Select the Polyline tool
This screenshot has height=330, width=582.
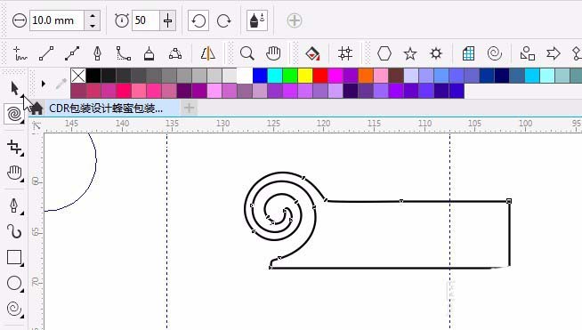[149, 53]
